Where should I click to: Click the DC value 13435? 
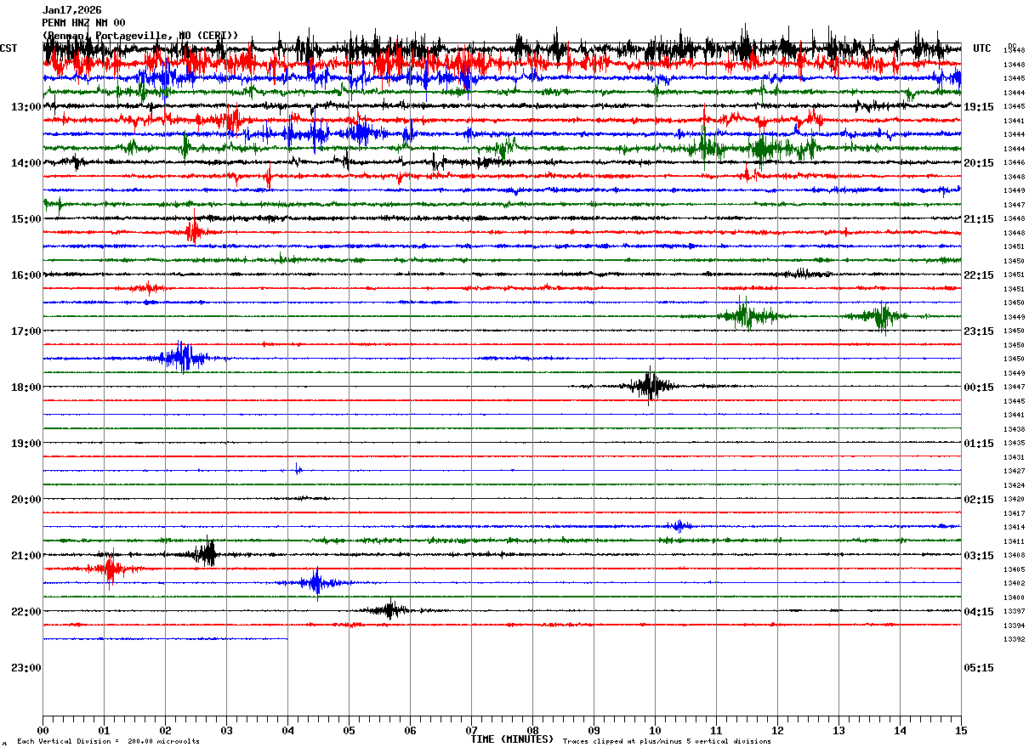coord(1014,444)
